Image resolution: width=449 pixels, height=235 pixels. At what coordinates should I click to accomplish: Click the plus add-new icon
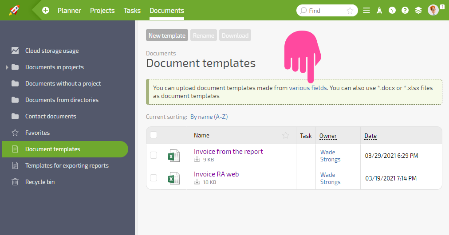click(46, 11)
